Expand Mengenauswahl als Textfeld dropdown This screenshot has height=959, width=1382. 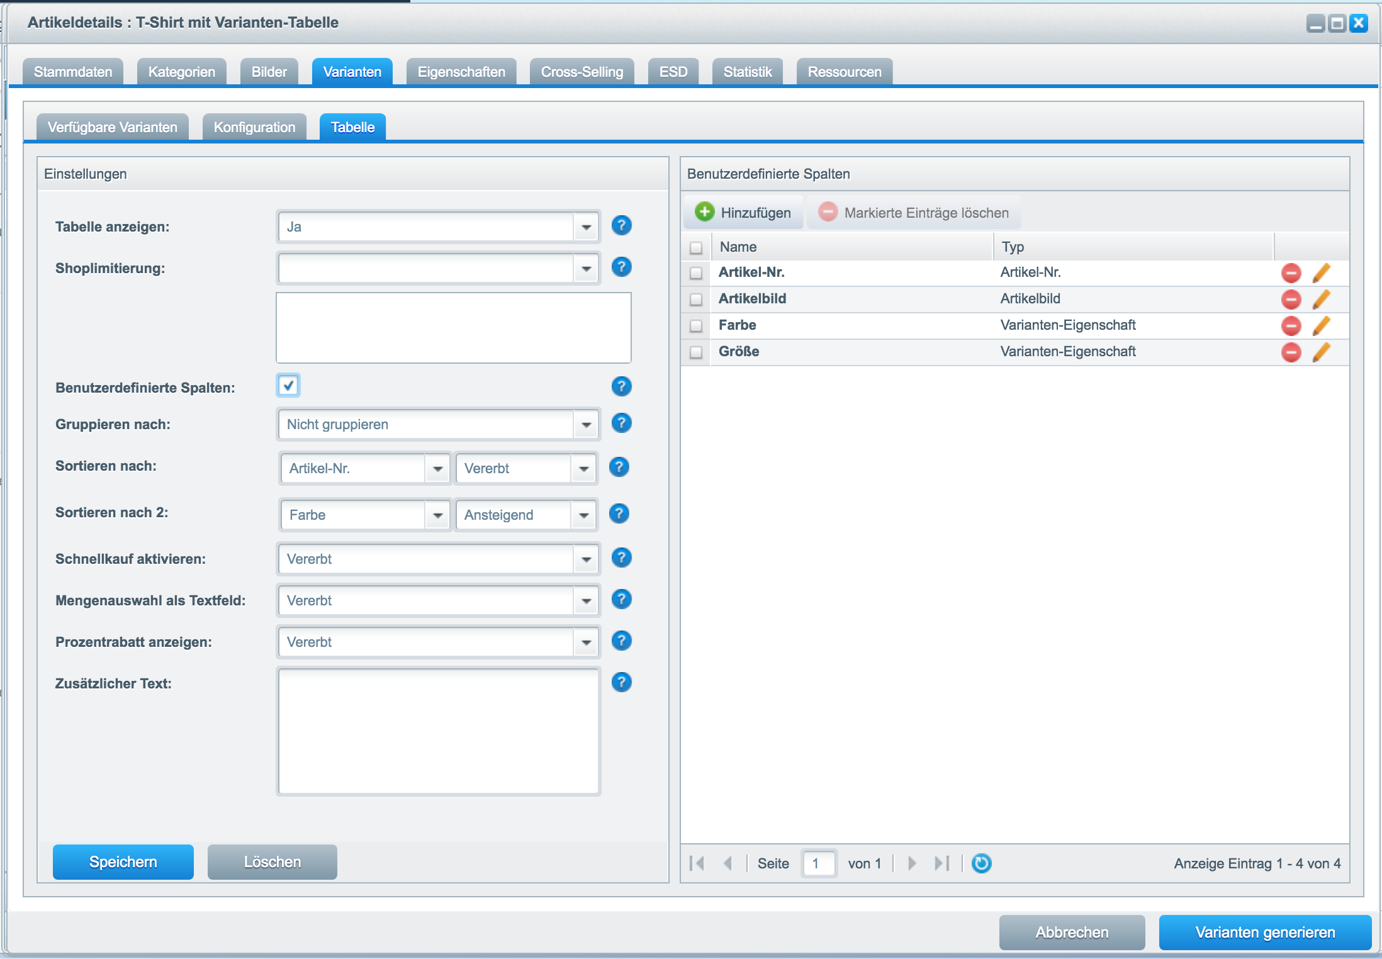pos(586,601)
